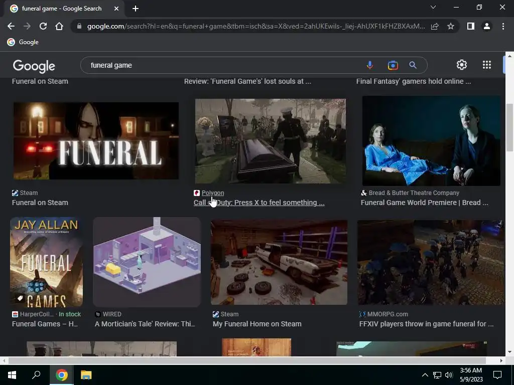Screen dimensions: 514x385
Task: Click the MMORPG.com source label
Action: pyautogui.click(x=388, y=314)
